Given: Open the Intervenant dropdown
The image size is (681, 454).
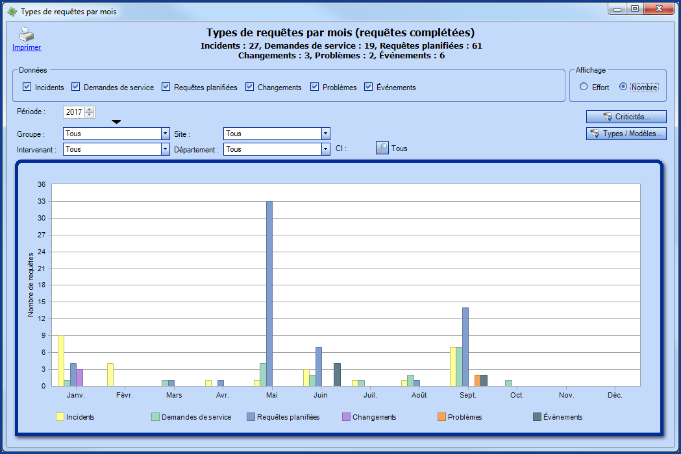Looking at the screenshot, I should click(164, 149).
